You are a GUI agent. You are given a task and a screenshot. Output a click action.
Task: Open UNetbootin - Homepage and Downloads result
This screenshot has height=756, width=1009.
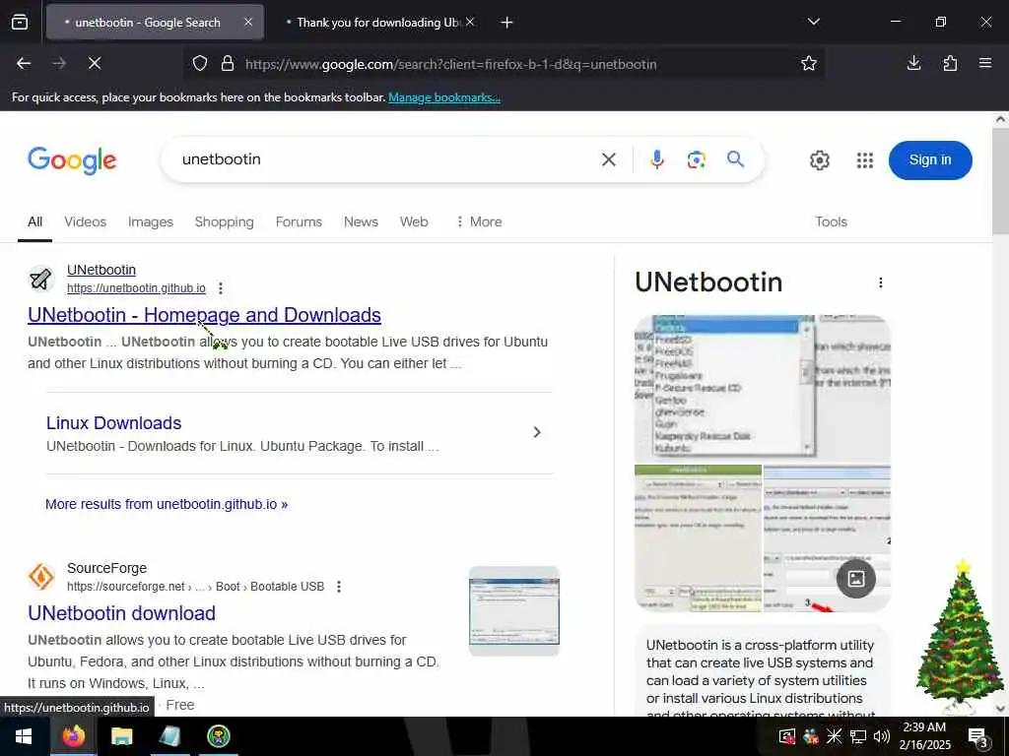[x=204, y=315]
